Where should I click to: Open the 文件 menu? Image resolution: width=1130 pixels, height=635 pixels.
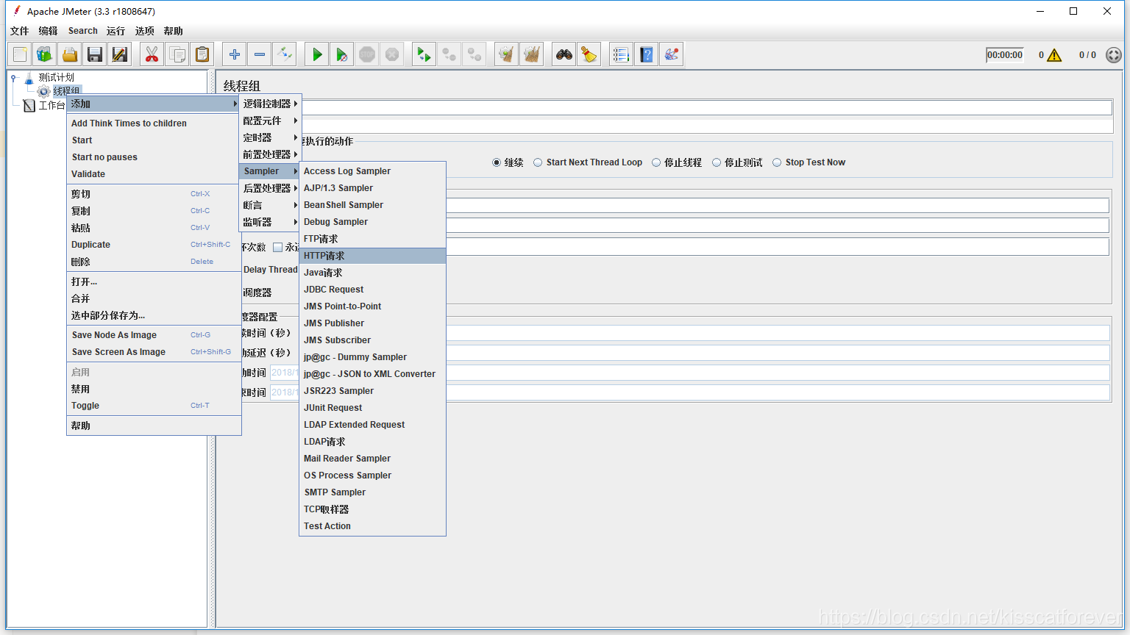coord(20,31)
